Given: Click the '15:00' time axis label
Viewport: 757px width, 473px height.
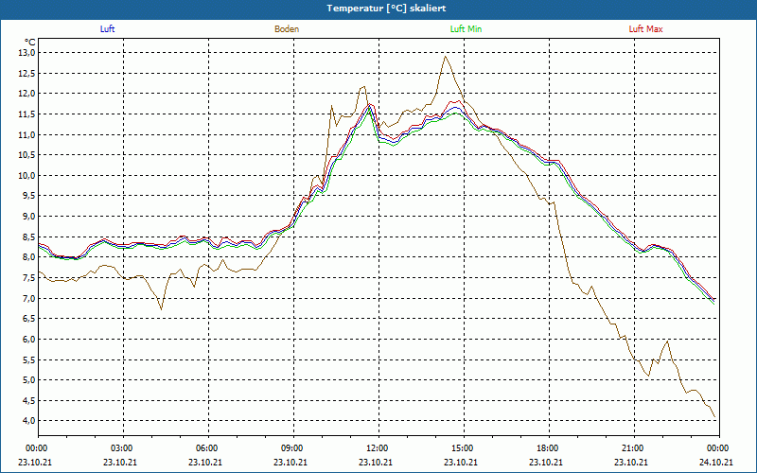Looking at the screenshot, I should click(x=464, y=448).
